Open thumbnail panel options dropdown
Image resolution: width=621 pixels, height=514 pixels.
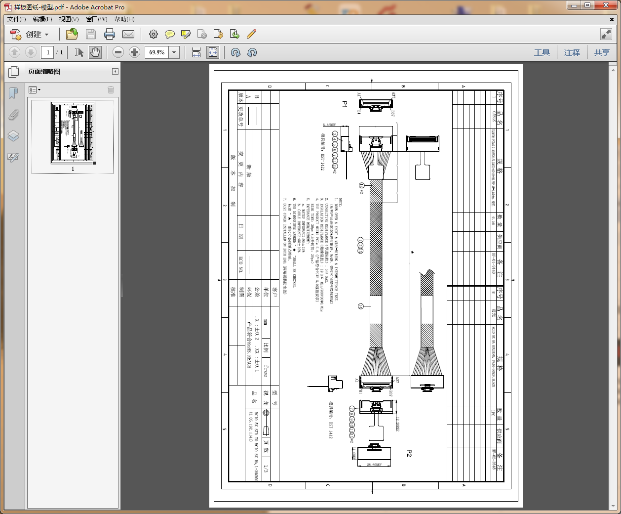pyautogui.click(x=35, y=90)
